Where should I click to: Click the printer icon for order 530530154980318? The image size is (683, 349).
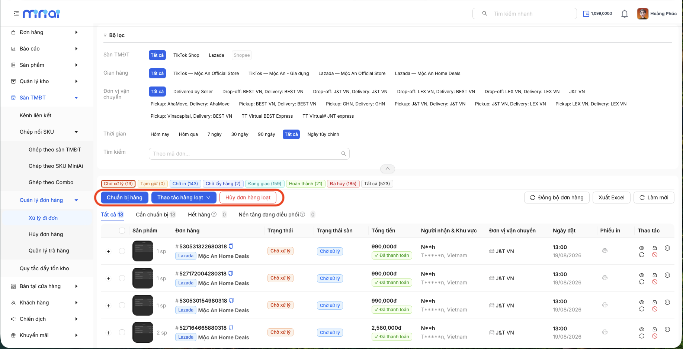click(x=605, y=305)
